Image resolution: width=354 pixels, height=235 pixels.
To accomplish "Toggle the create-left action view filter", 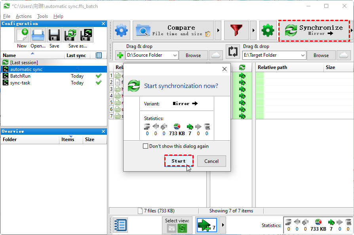I will click(206, 225).
